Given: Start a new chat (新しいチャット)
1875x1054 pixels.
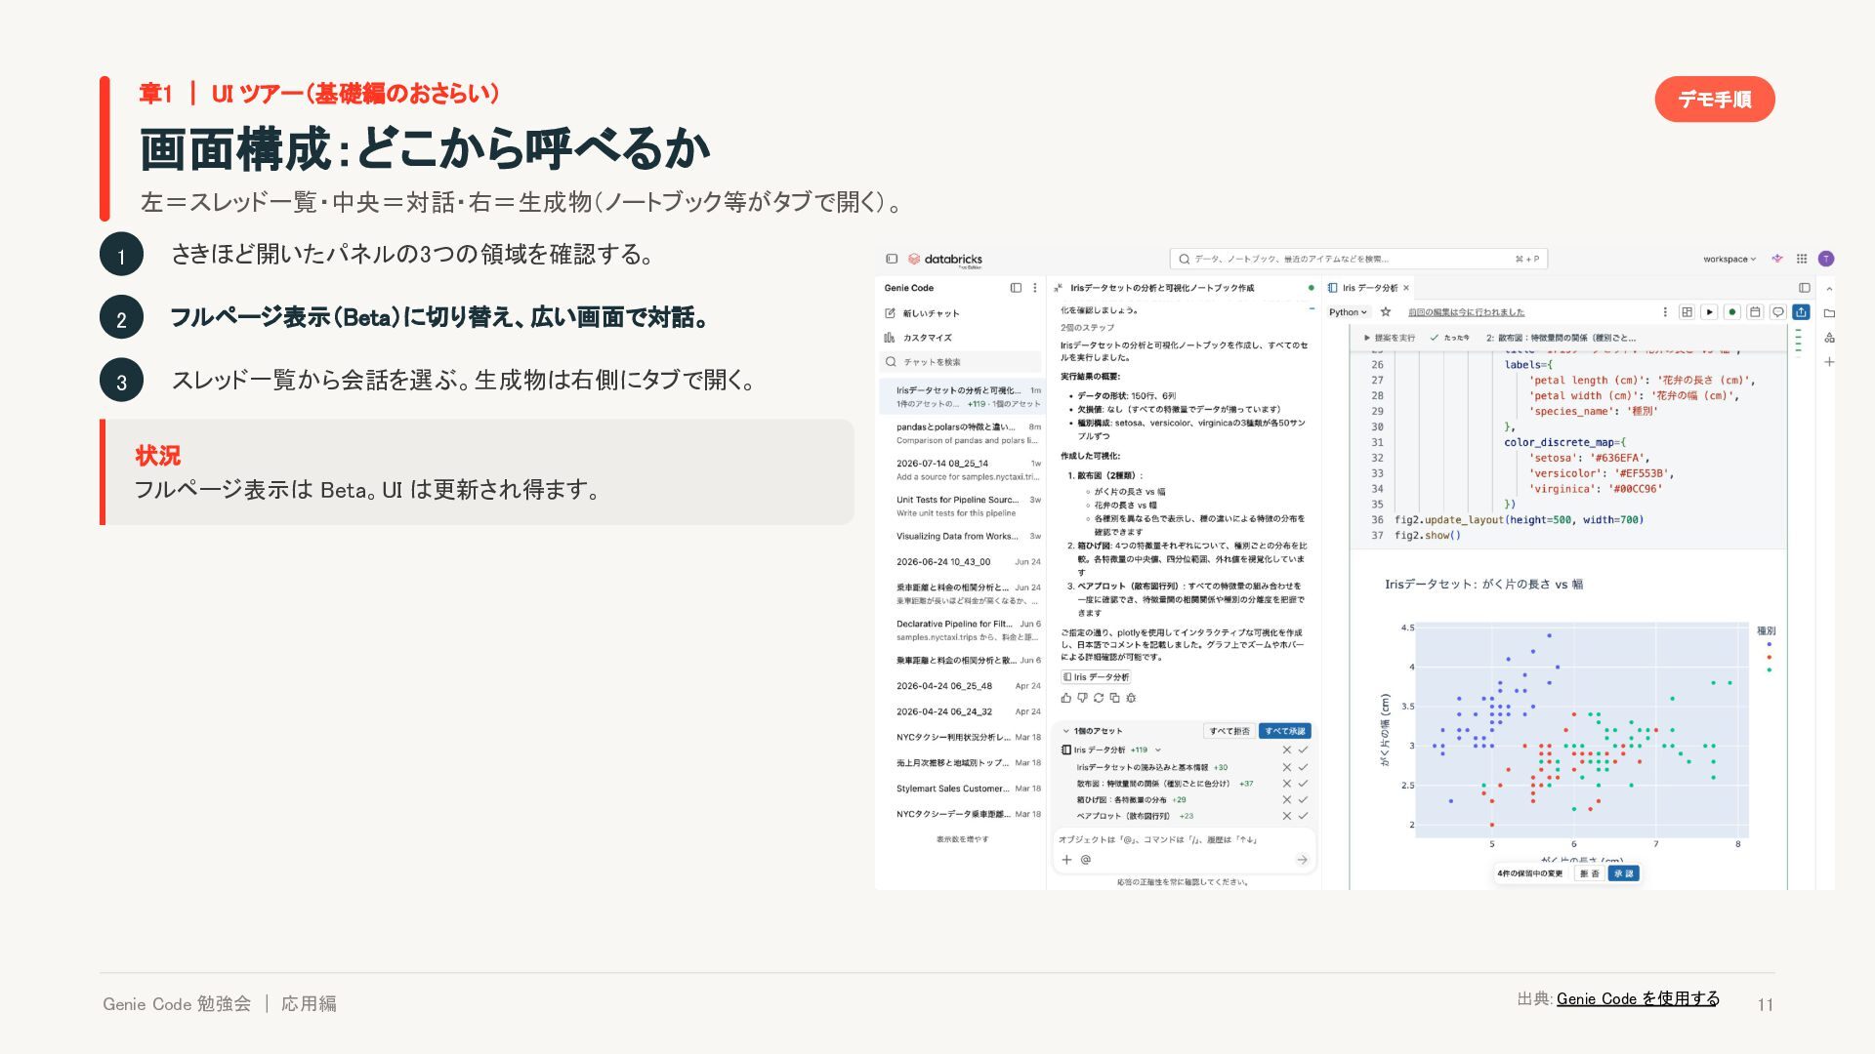Looking at the screenshot, I should (923, 313).
